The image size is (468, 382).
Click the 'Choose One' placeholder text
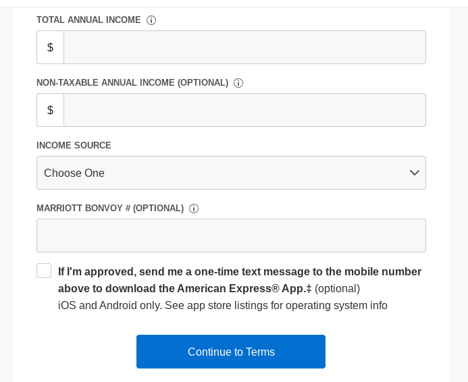pos(74,173)
